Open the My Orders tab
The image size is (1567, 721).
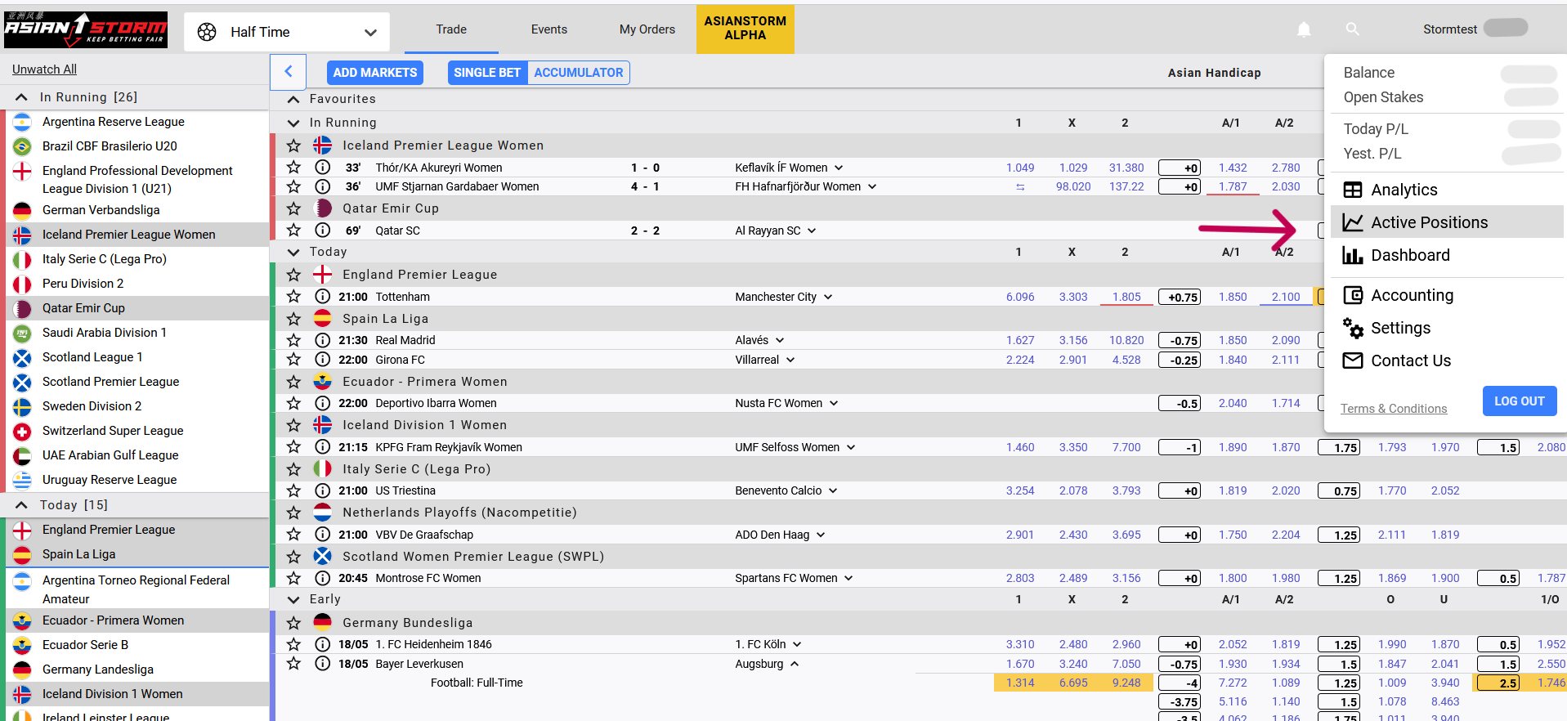(x=647, y=29)
